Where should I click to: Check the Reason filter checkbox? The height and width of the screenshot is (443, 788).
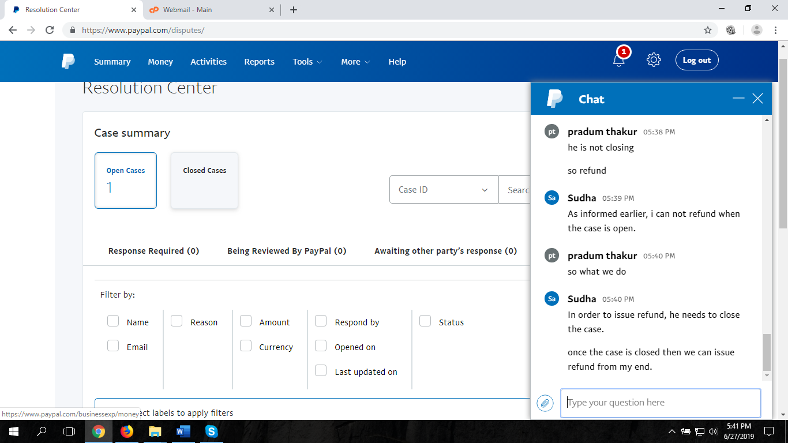click(x=177, y=321)
